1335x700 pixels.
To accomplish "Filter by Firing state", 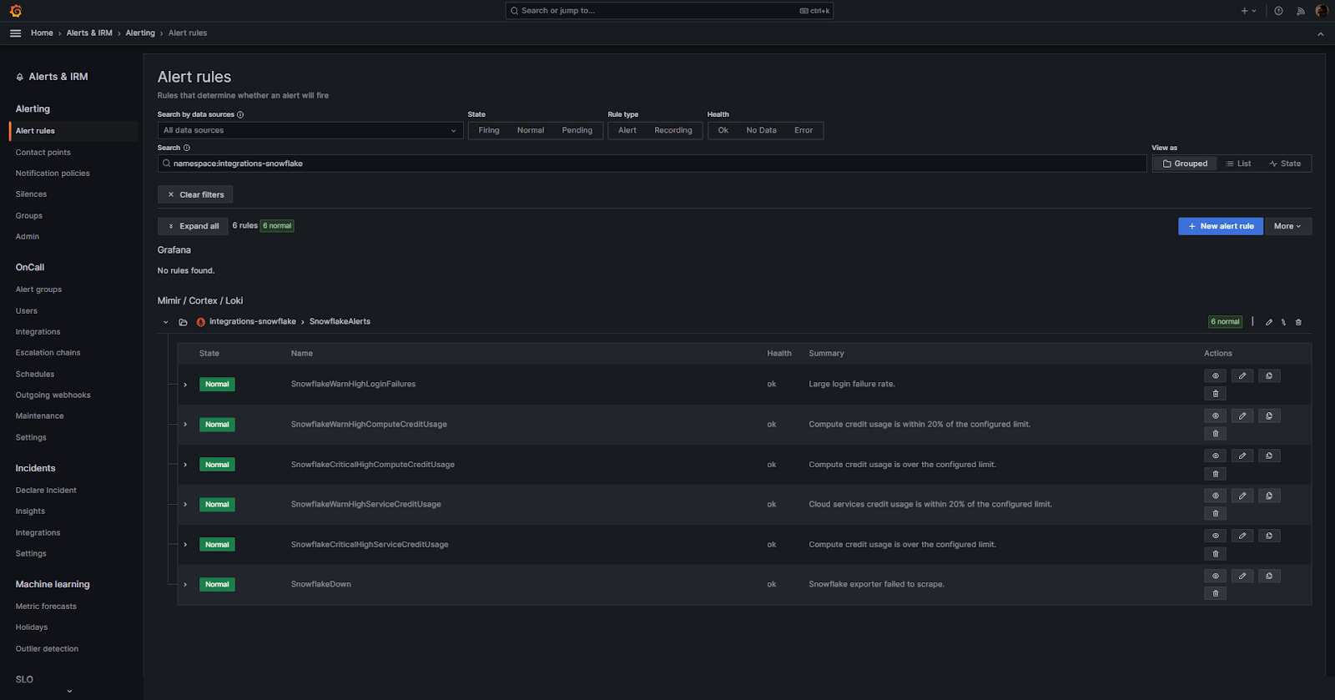I will pyautogui.click(x=489, y=130).
